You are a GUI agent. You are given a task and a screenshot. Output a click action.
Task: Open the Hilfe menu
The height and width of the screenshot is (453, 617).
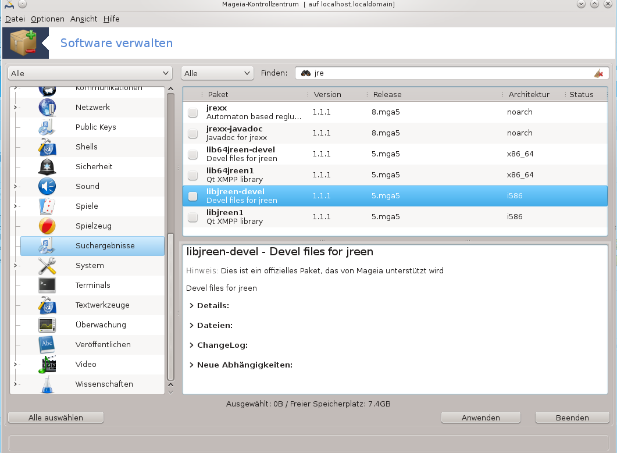point(111,19)
